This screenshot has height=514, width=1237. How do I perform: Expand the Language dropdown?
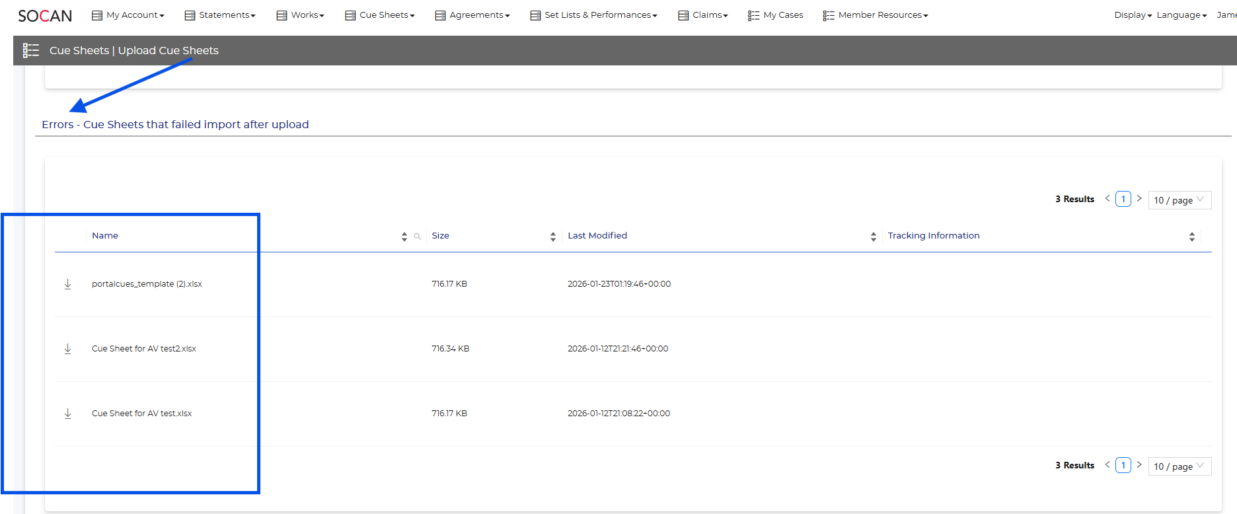[1181, 15]
